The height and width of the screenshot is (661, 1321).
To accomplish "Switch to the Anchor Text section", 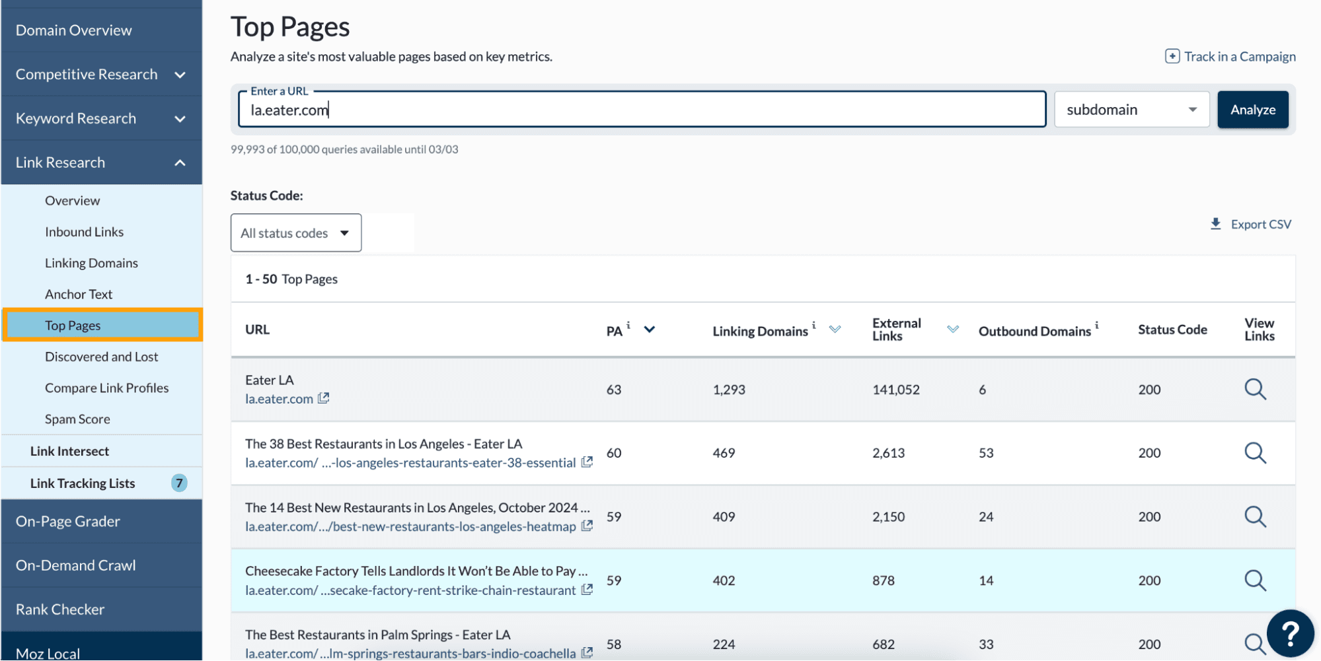I will 79,293.
